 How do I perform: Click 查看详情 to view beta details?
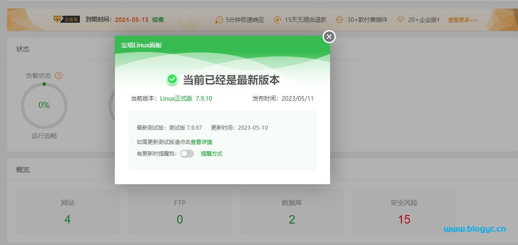[201, 142]
